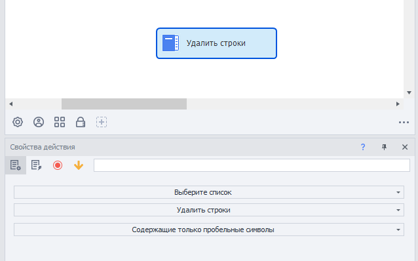The image size is (418, 261).
Task: Click the orange down arrow icon
Action: (79, 165)
